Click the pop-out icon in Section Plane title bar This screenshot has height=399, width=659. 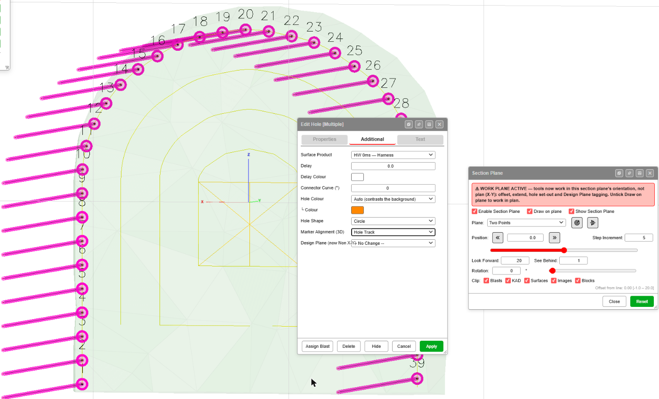619,173
